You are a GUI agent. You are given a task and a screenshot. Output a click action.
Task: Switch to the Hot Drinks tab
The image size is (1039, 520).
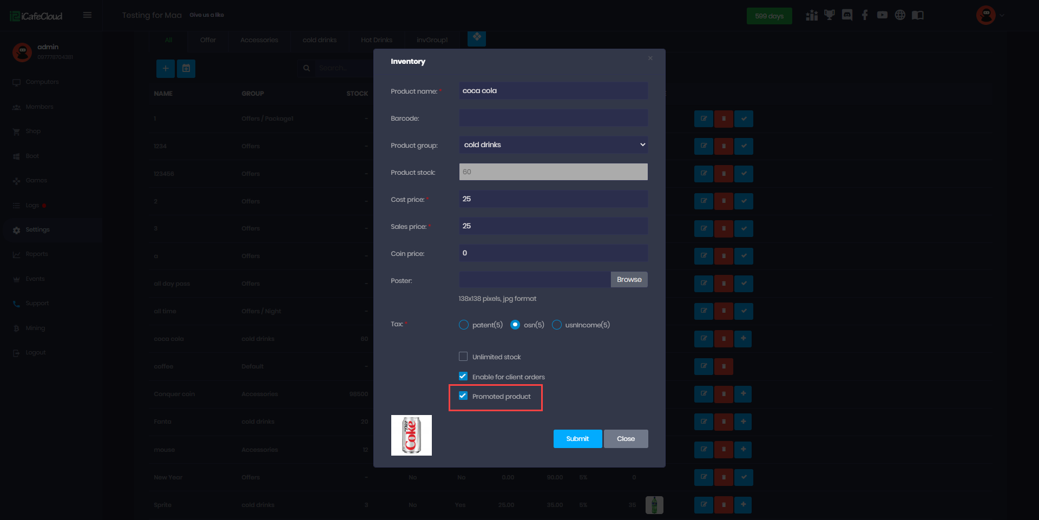point(376,40)
